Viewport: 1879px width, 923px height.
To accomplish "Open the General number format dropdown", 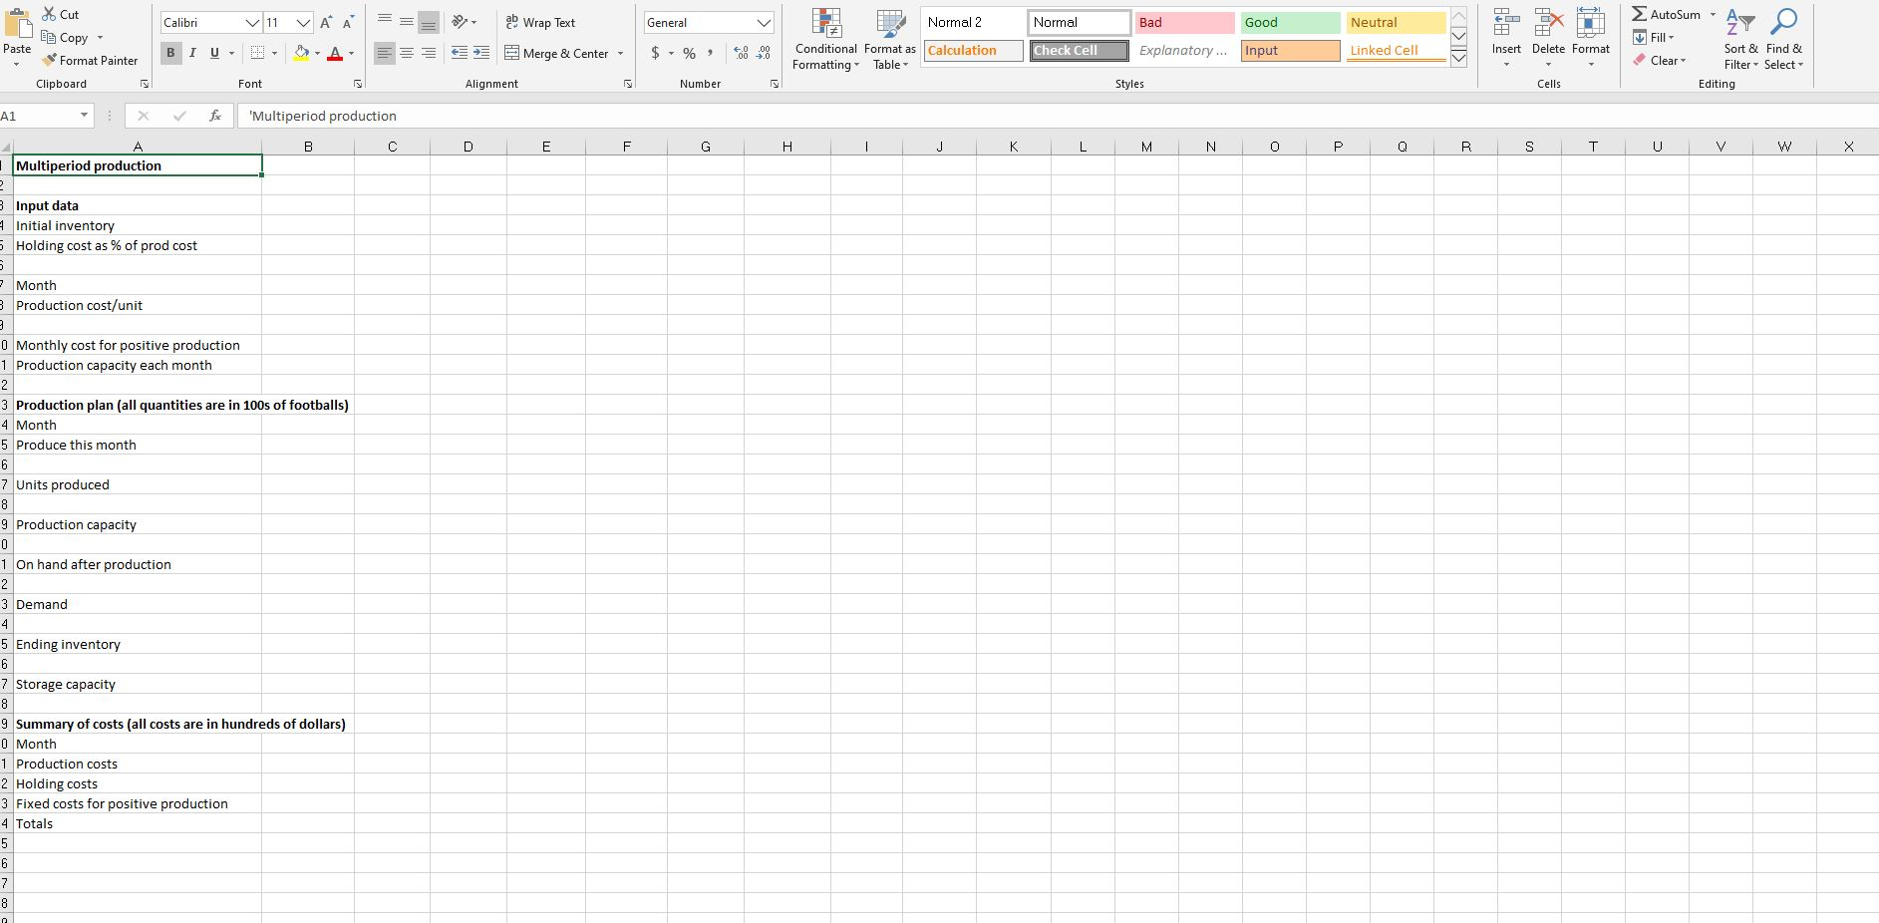I will 763,22.
